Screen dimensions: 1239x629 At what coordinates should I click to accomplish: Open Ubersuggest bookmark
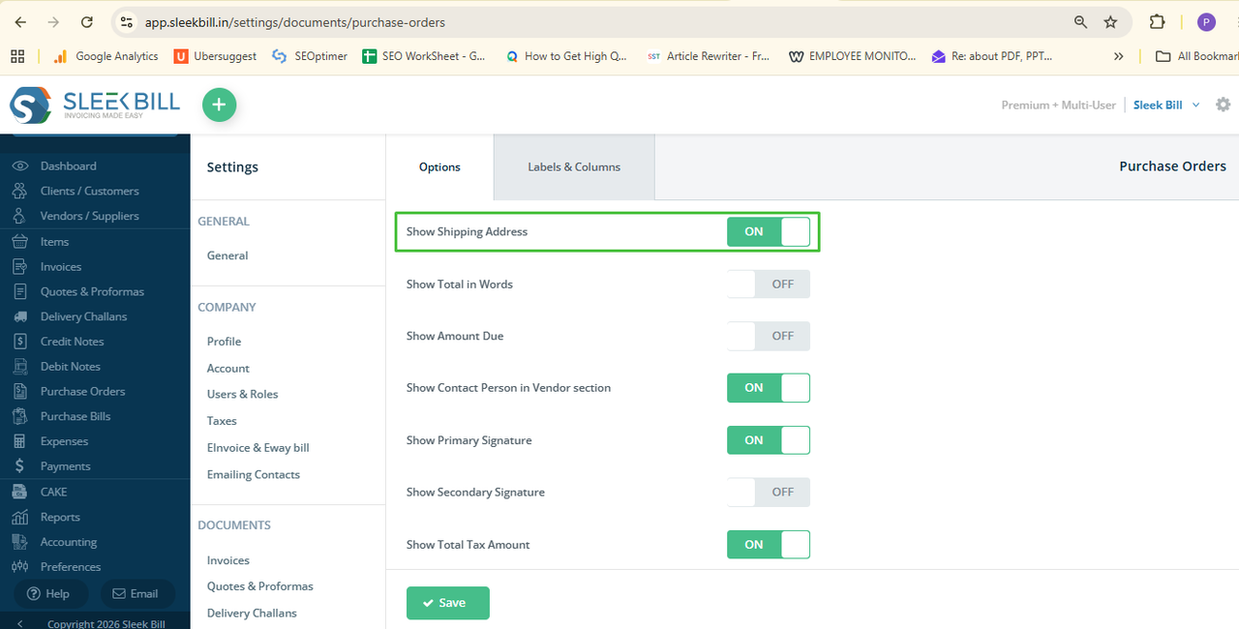215,56
